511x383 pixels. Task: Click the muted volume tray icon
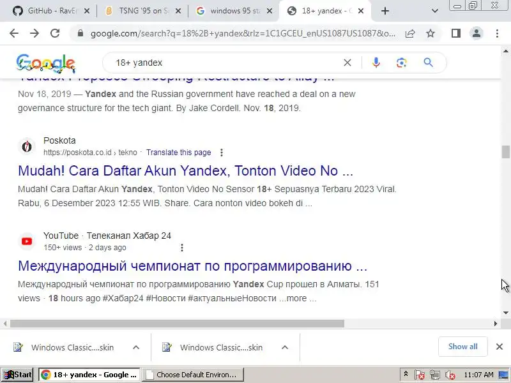pyautogui.click(x=450, y=375)
